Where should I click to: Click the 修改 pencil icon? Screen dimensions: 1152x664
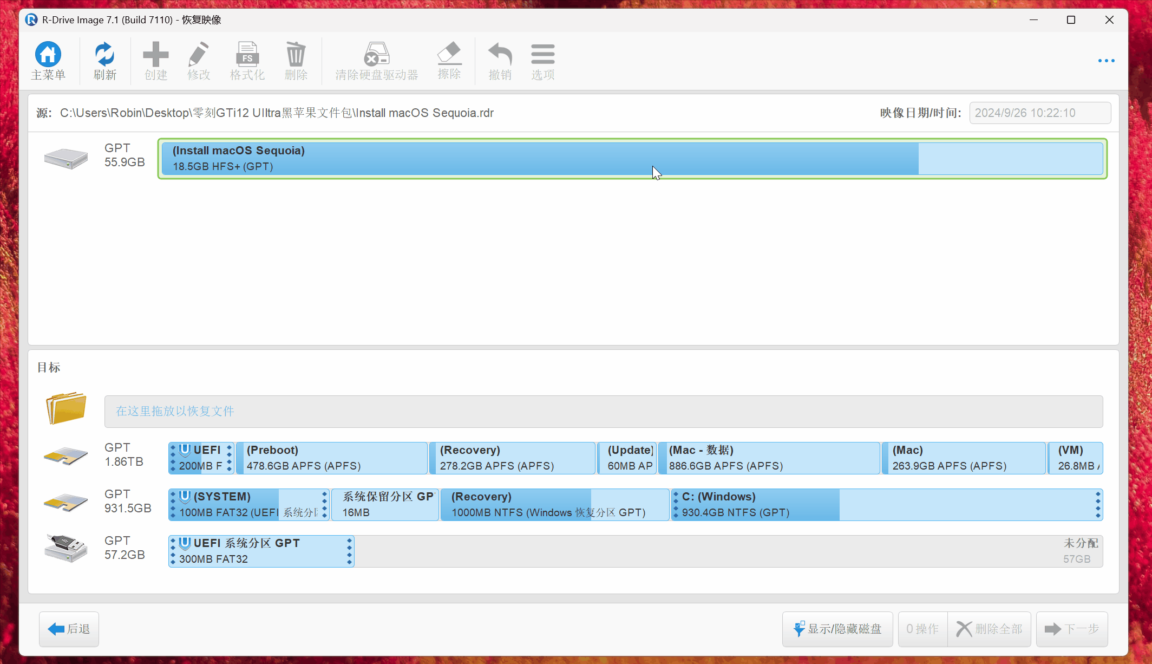tap(198, 55)
